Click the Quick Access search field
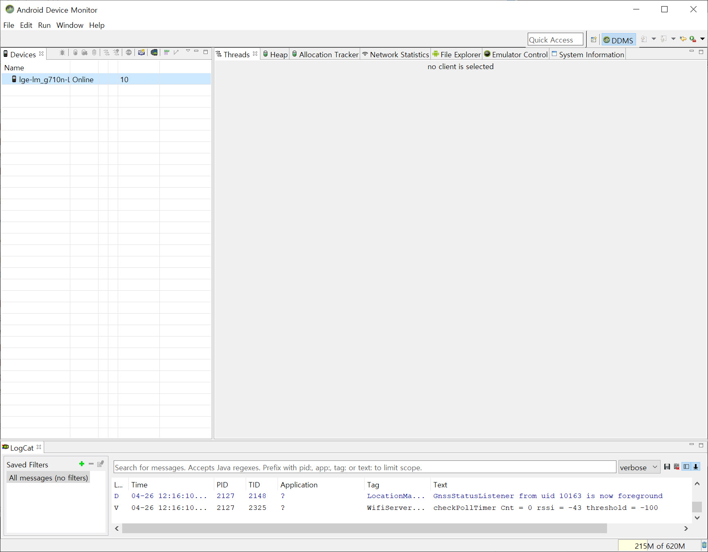Screen dimensions: 708x552 click(x=555, y=40)
